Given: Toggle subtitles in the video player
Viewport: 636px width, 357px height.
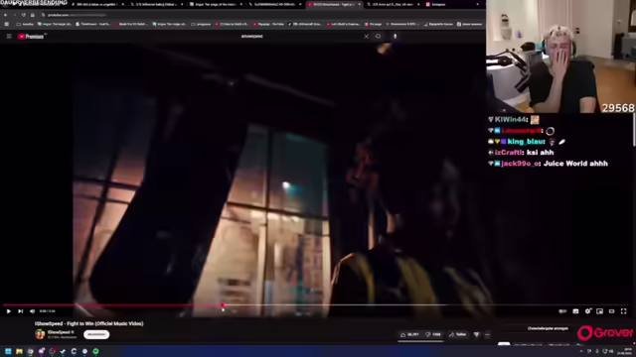Looking at the screenshot, I should coord(575,311).
